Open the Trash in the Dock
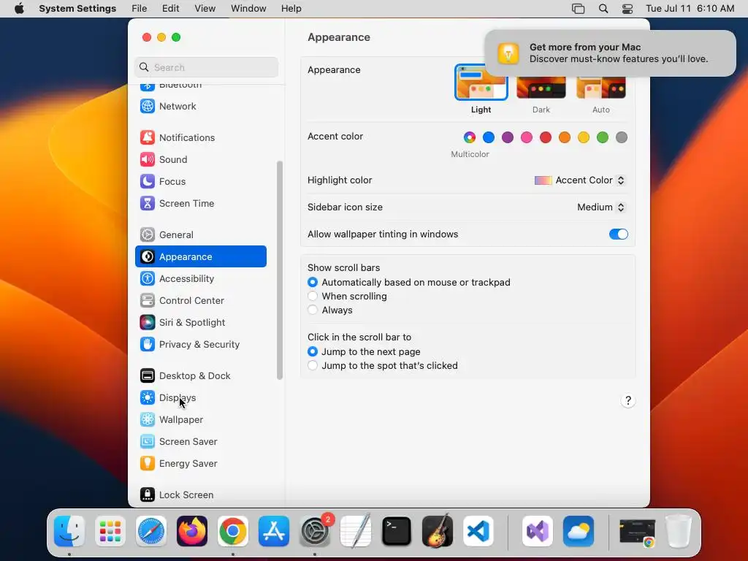748x561 pixels. coord(679,531)
